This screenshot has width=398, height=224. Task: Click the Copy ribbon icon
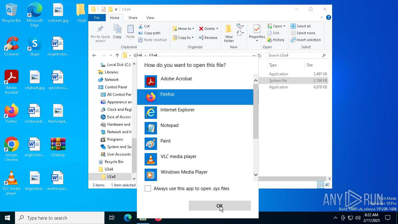117,31
